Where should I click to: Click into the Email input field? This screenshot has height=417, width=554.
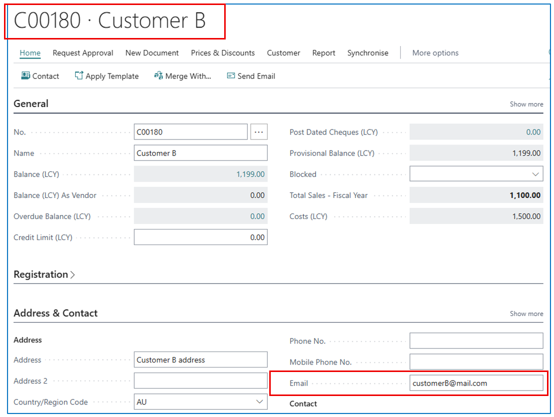pyautogui.click(x=475, y=383)
